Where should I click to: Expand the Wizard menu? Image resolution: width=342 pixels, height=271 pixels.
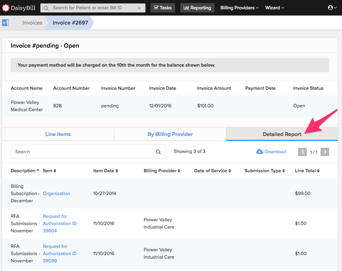pyautogui.click(x=275, y=8)
